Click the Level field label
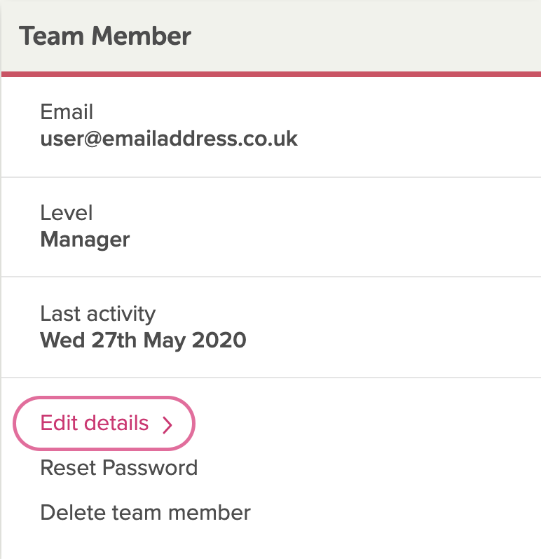This screenshot has width=541, height=559. (x=67, y=212)
